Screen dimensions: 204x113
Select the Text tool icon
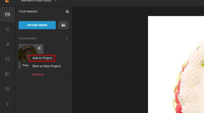tap(7, 104)
